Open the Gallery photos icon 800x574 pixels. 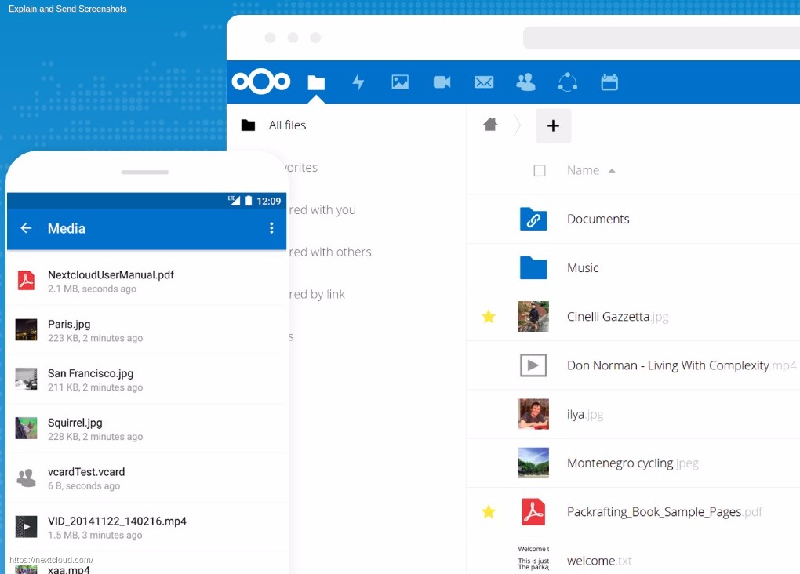point(400,82)
